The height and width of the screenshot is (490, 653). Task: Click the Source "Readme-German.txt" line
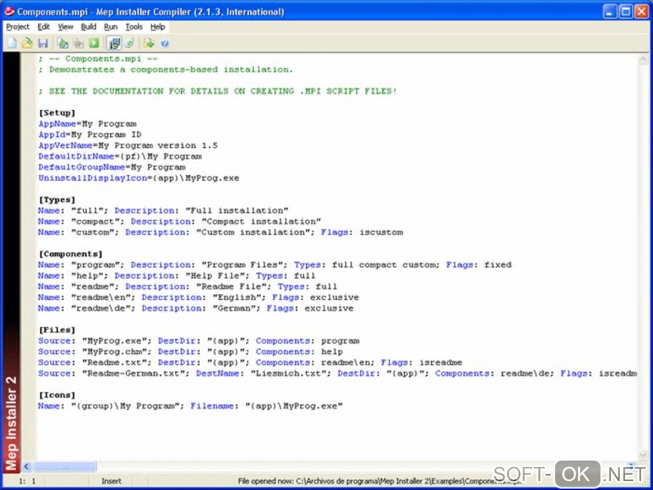pyautogui.click(x=337, y=373)
